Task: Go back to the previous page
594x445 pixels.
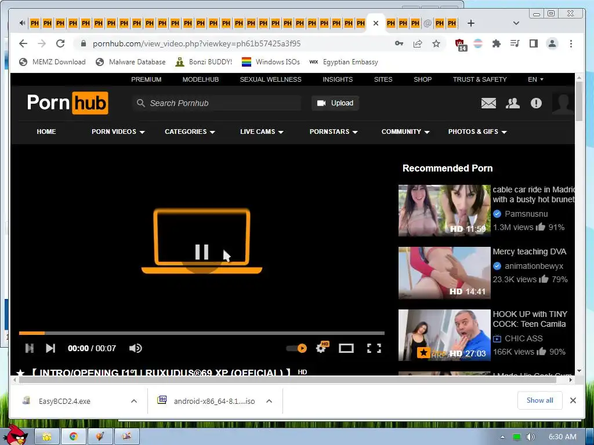Action: pos(23,43)
